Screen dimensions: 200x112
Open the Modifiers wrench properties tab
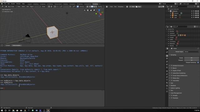coord(167,77)
